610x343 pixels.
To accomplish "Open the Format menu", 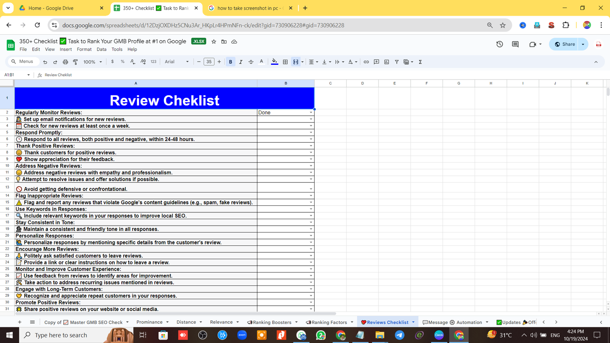I will pos(84,50).
